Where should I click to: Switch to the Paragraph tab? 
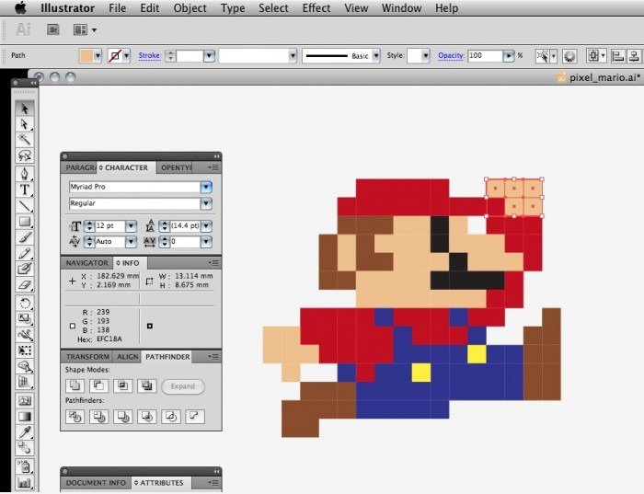click(80, 167)
